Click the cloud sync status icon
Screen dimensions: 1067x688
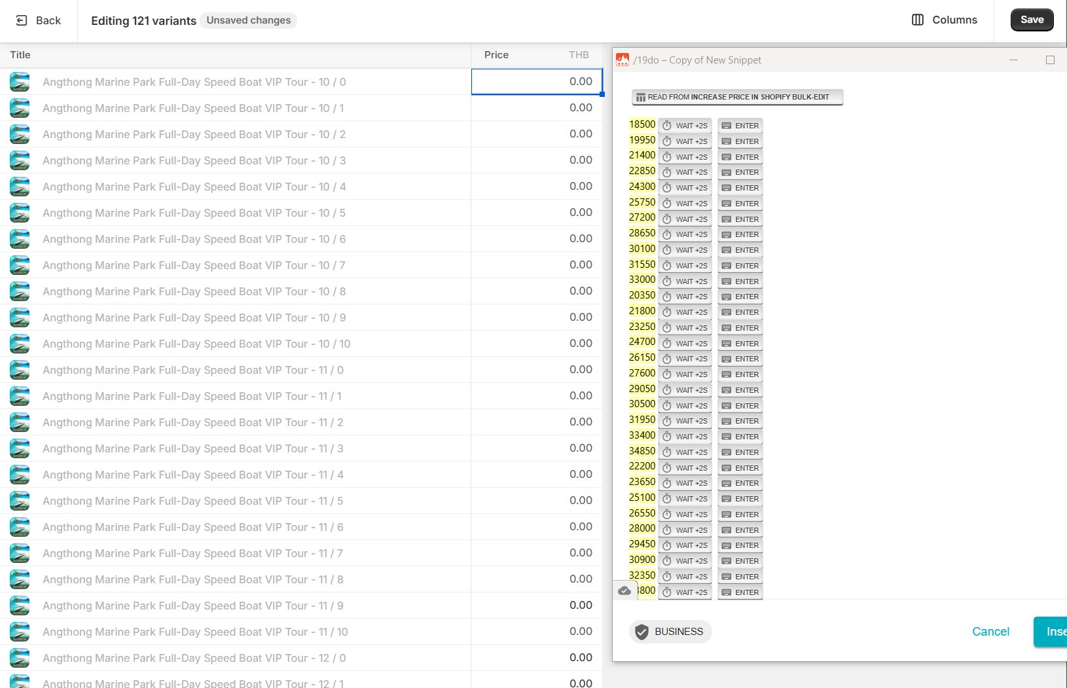[x=624, y=590]
